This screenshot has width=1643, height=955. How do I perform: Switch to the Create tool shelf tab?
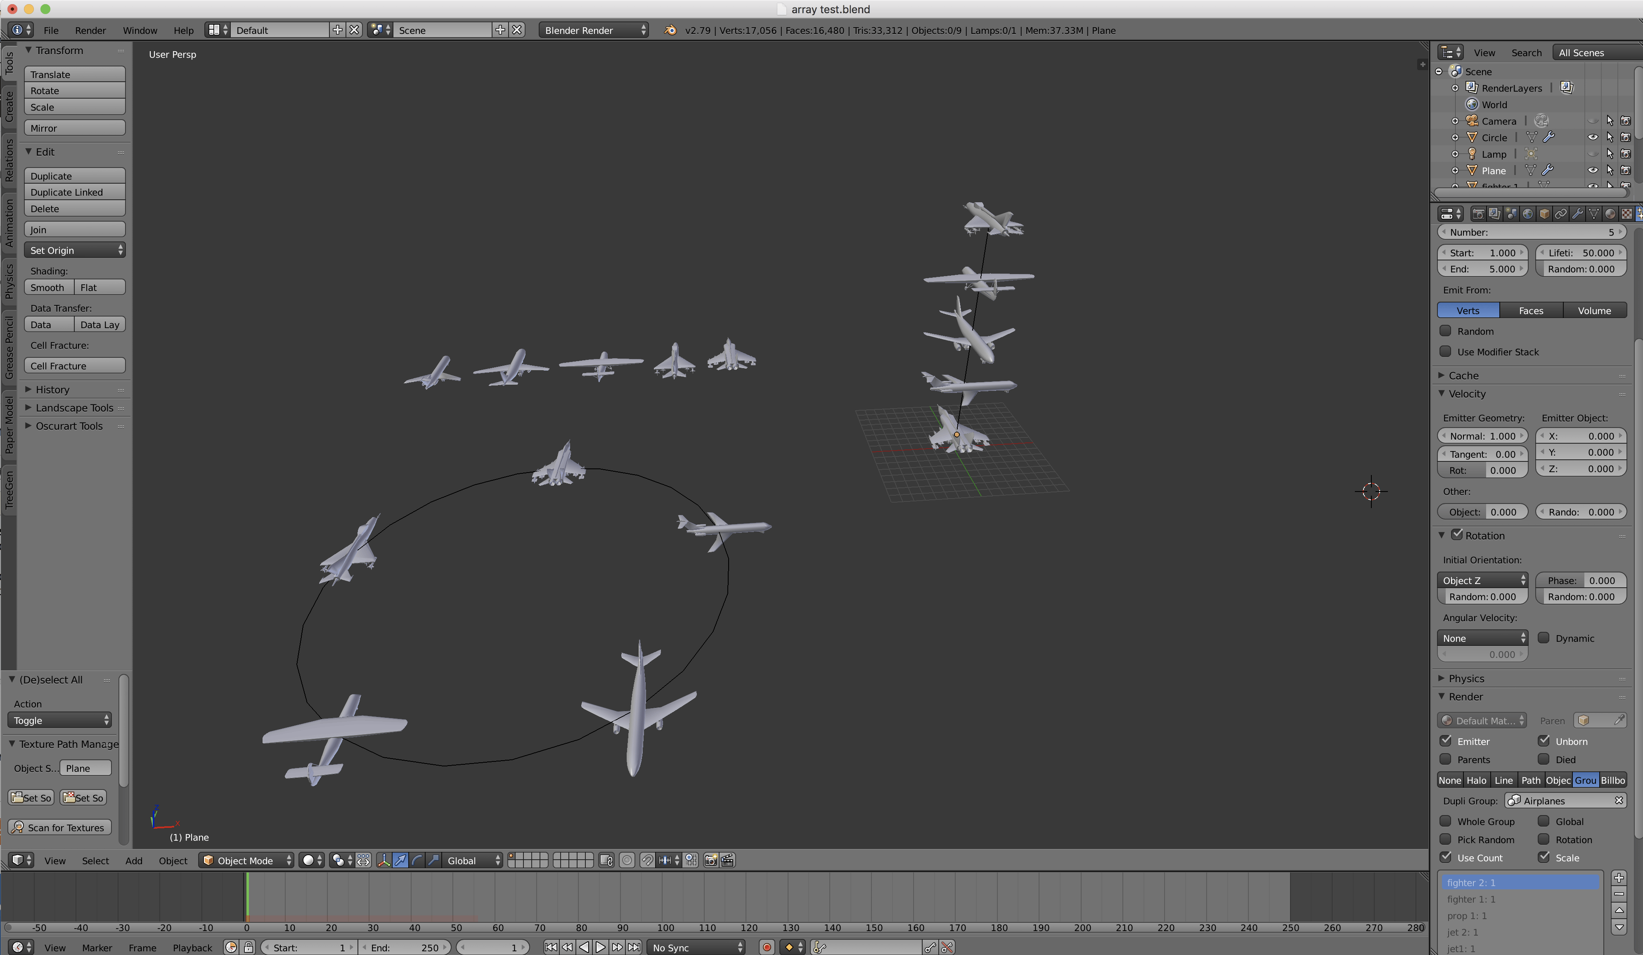pyautogui.click(x=9, y=107)
